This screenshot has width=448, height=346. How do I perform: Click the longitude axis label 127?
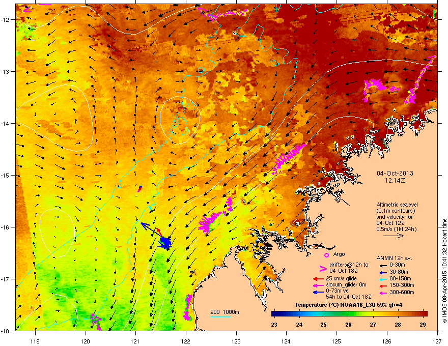(437, 341)
